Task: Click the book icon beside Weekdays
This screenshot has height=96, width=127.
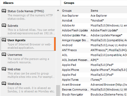Action: tap(4, 84)
